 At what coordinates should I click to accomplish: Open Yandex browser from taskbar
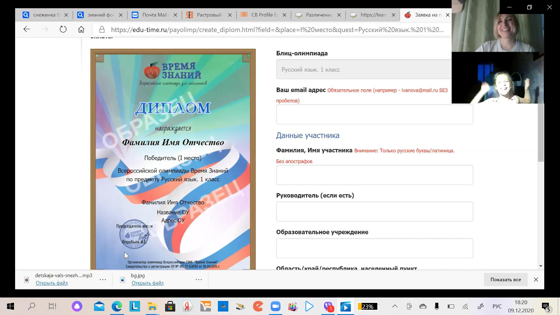point(187,307)
